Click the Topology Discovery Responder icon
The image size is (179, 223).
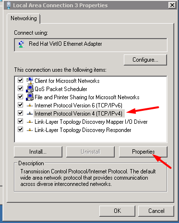coord(30,130)
